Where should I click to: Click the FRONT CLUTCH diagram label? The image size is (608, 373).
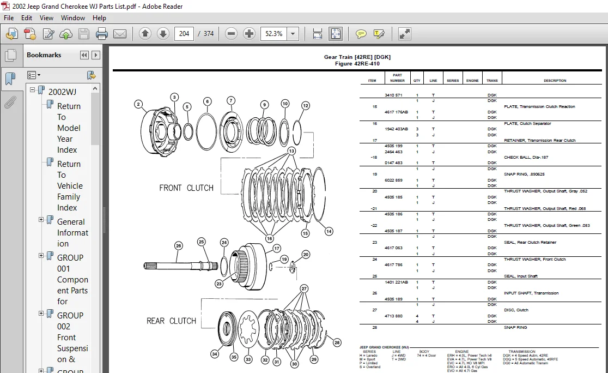tap(186, 188)
